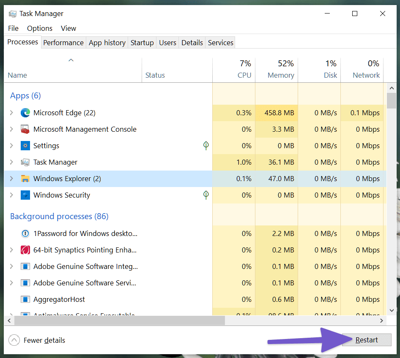Sort processes by Network column
The width and height of the screenshot is (400, 358).
coord(362,70)
